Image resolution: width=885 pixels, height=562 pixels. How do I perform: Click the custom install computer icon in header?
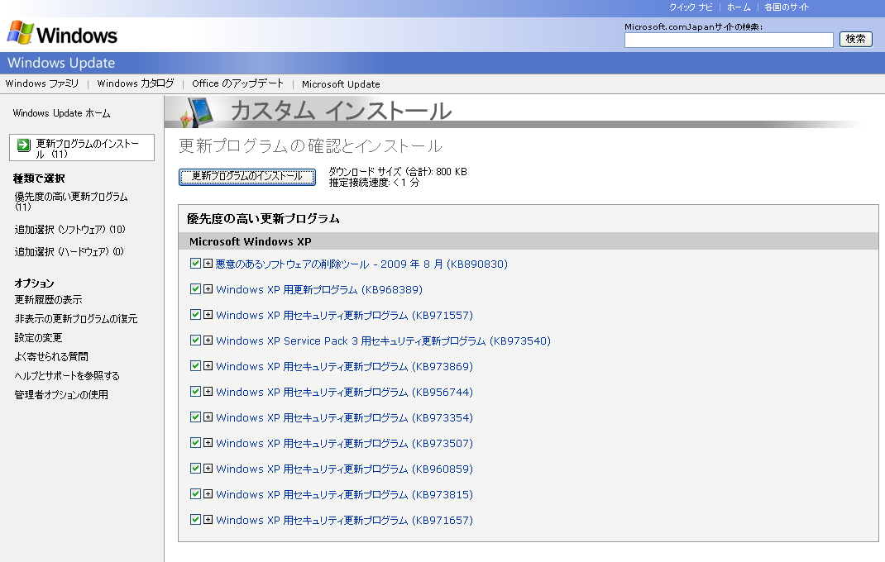pos(197,112)
